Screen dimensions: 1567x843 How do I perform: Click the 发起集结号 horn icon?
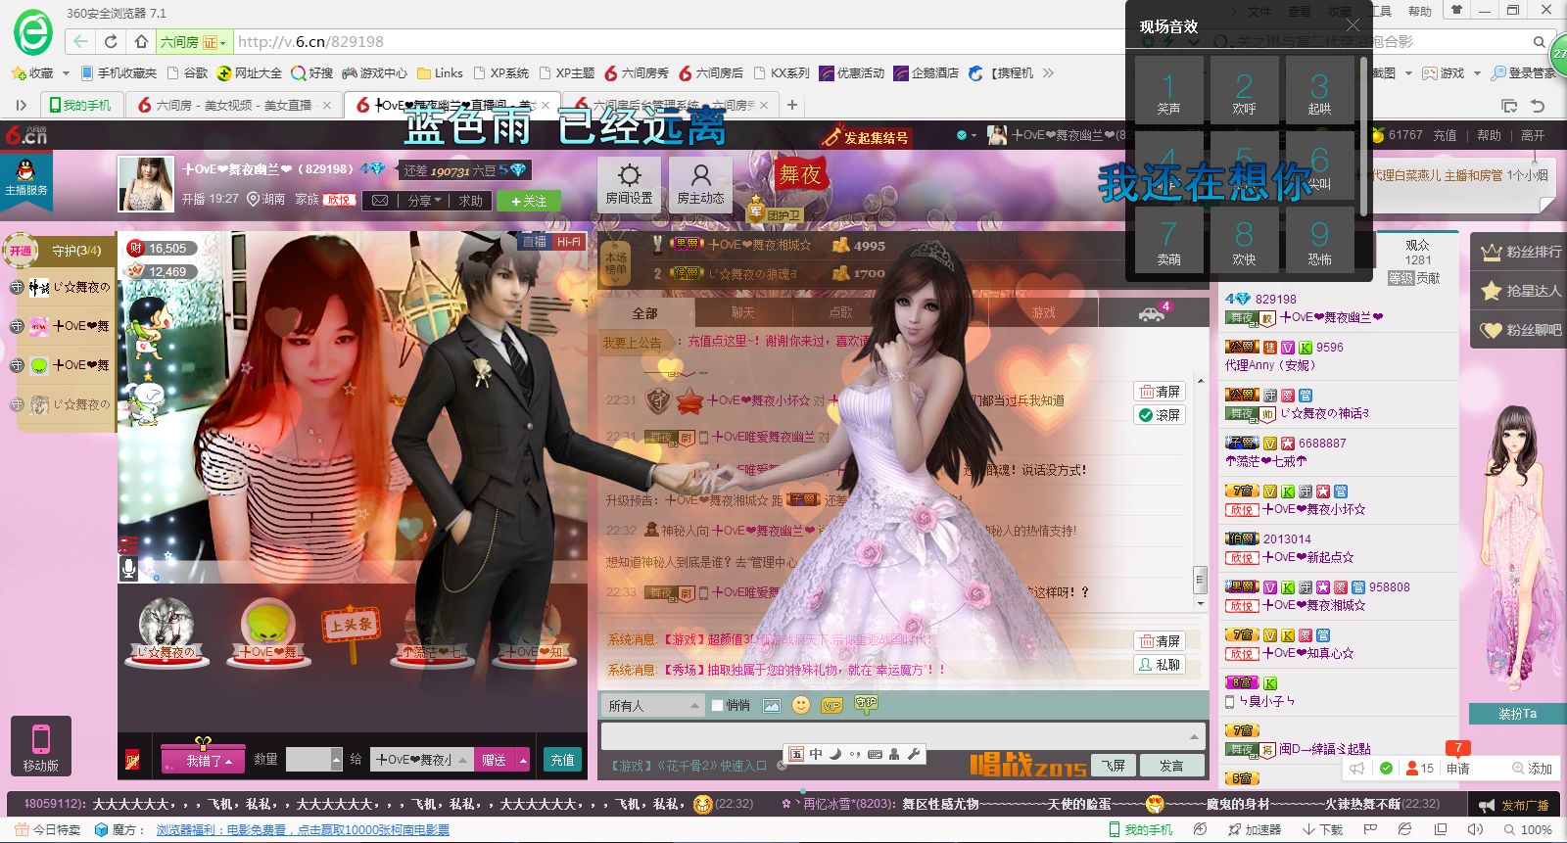click(x=831, y=138)
